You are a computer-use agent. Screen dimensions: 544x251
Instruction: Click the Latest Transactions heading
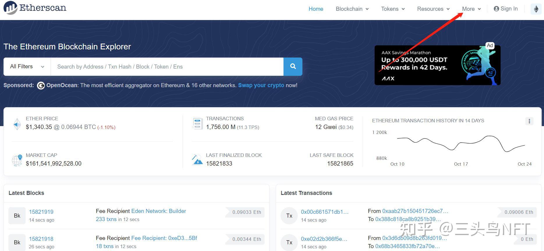pos(306,193)
